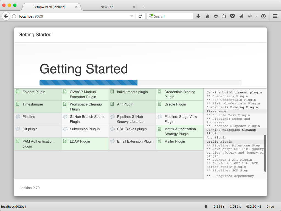Screen dimensions: 281x211
Task: Show site information for localhost:9020
Action: (x=14, y=16)
